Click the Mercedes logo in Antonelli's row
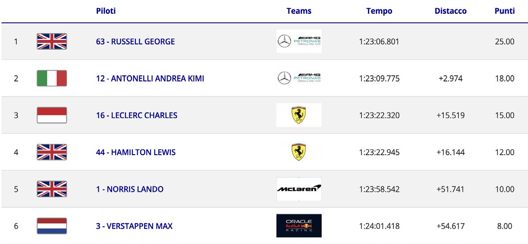Viewport: 528px width, 244px height. (299, 78)
